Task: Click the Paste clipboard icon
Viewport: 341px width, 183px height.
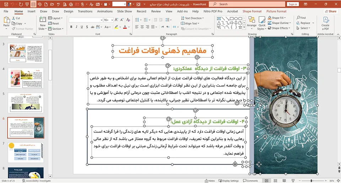Action: point(6,20)
